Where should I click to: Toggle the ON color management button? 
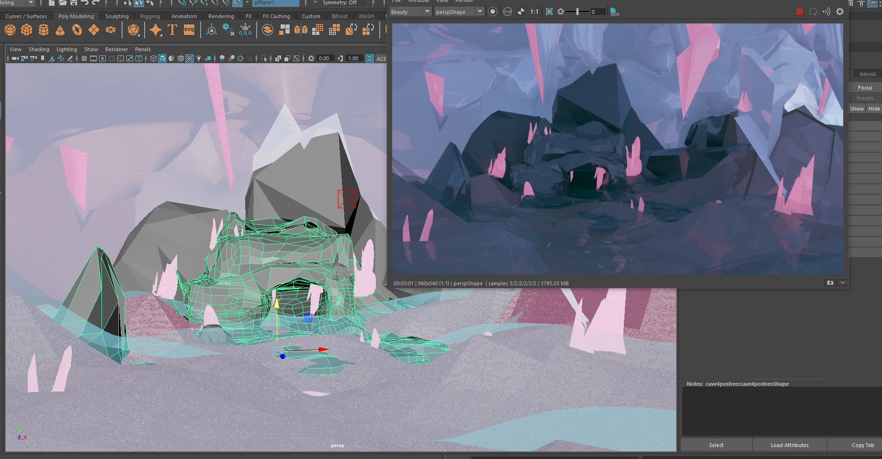(x=370, y=58)
